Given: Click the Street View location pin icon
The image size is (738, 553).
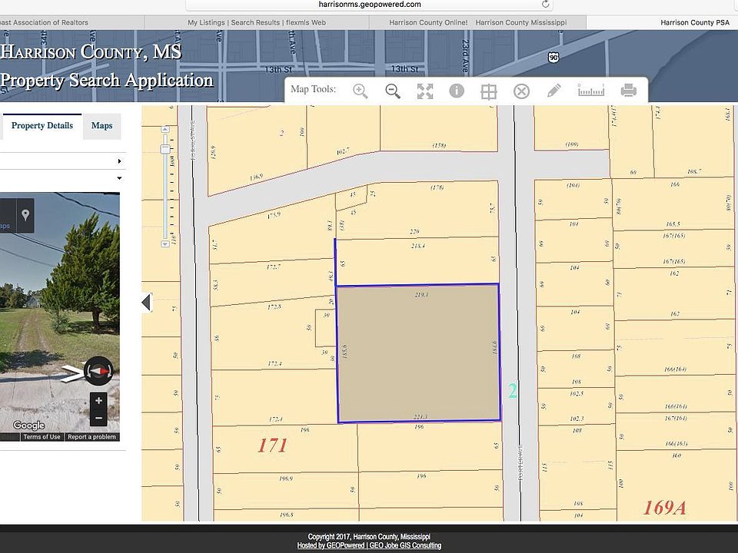Looking at the screenshot, I should click(x=25, y=215).
